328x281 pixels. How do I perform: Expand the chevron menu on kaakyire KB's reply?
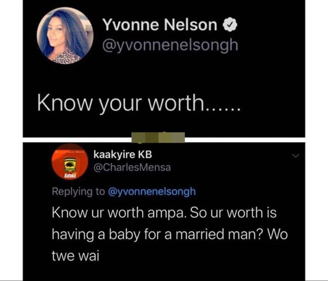click(x=296, y=155)
